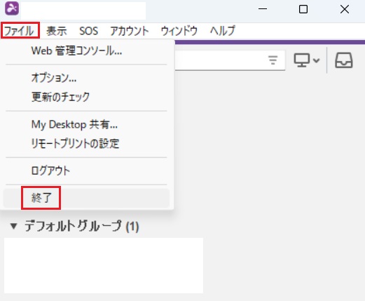365x301 pixels.
Task: Click the デフォルトグループ (1) label
Action: click(x=82, y=226)
